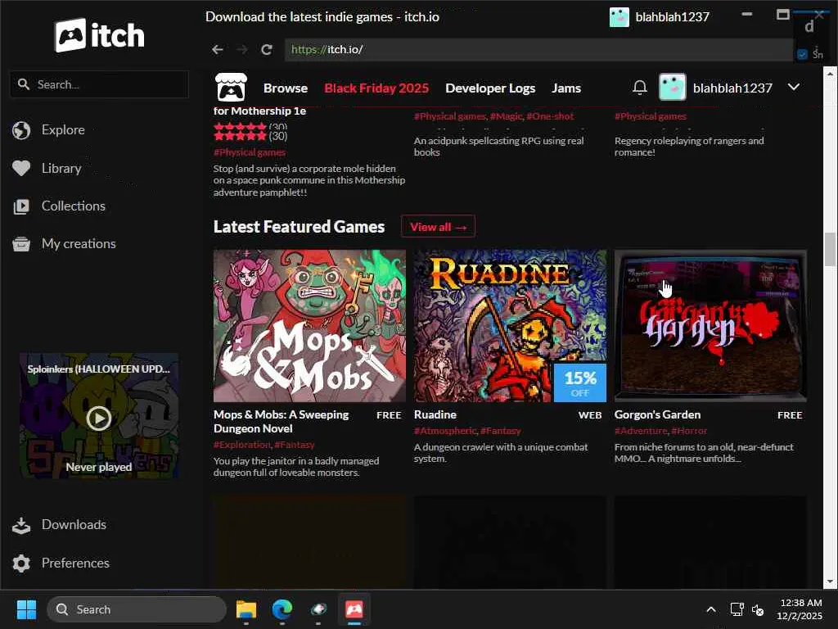The height and width of the screenshot is (629, 838).
Task: Click the #One-shot tag
Action: 549,116
